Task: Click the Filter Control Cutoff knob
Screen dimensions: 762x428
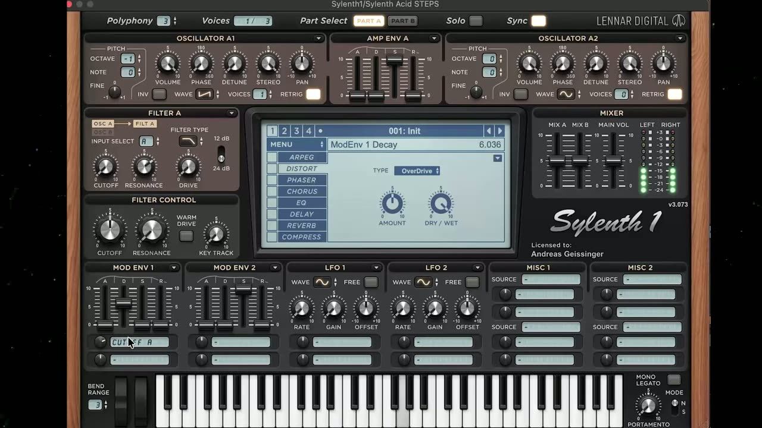Action: pos(110,230)
